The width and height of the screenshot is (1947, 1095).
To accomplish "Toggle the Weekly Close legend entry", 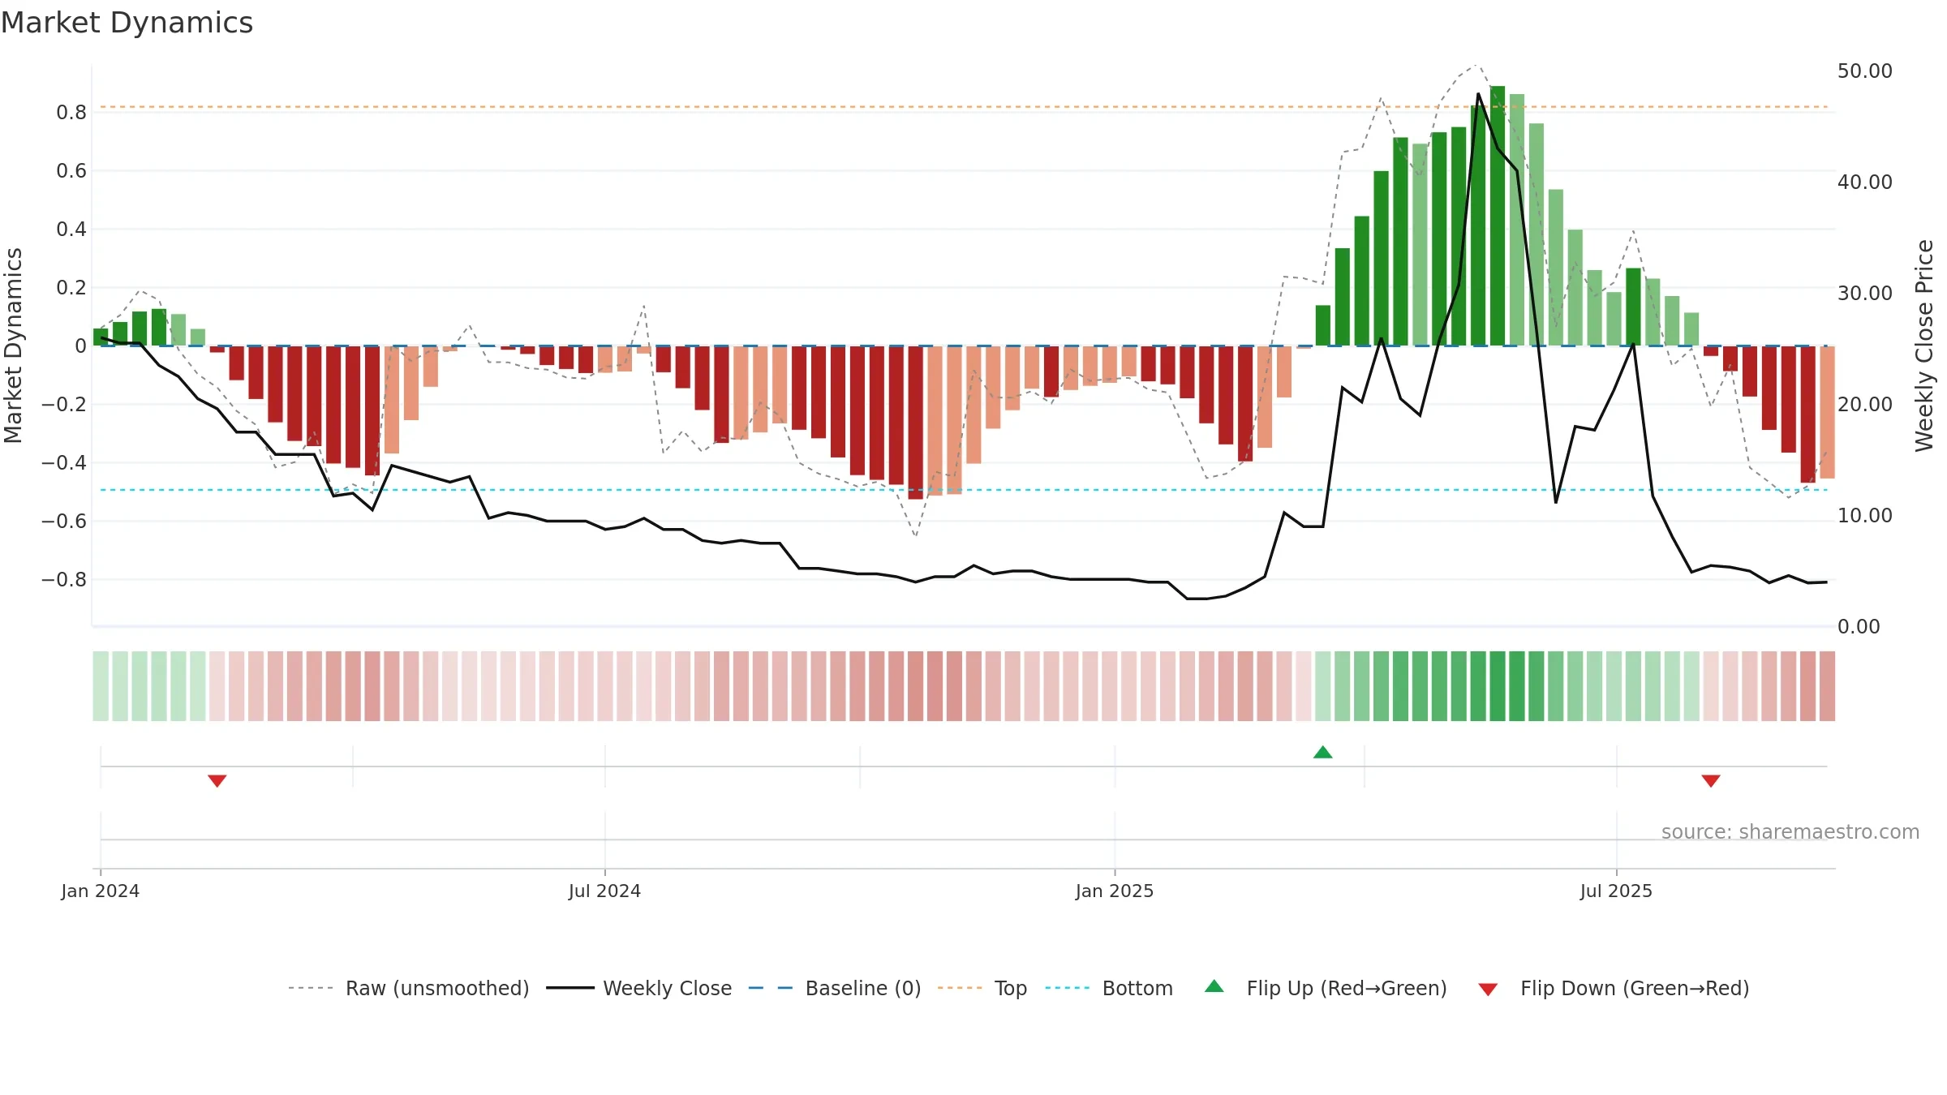I will coord(639,988).
